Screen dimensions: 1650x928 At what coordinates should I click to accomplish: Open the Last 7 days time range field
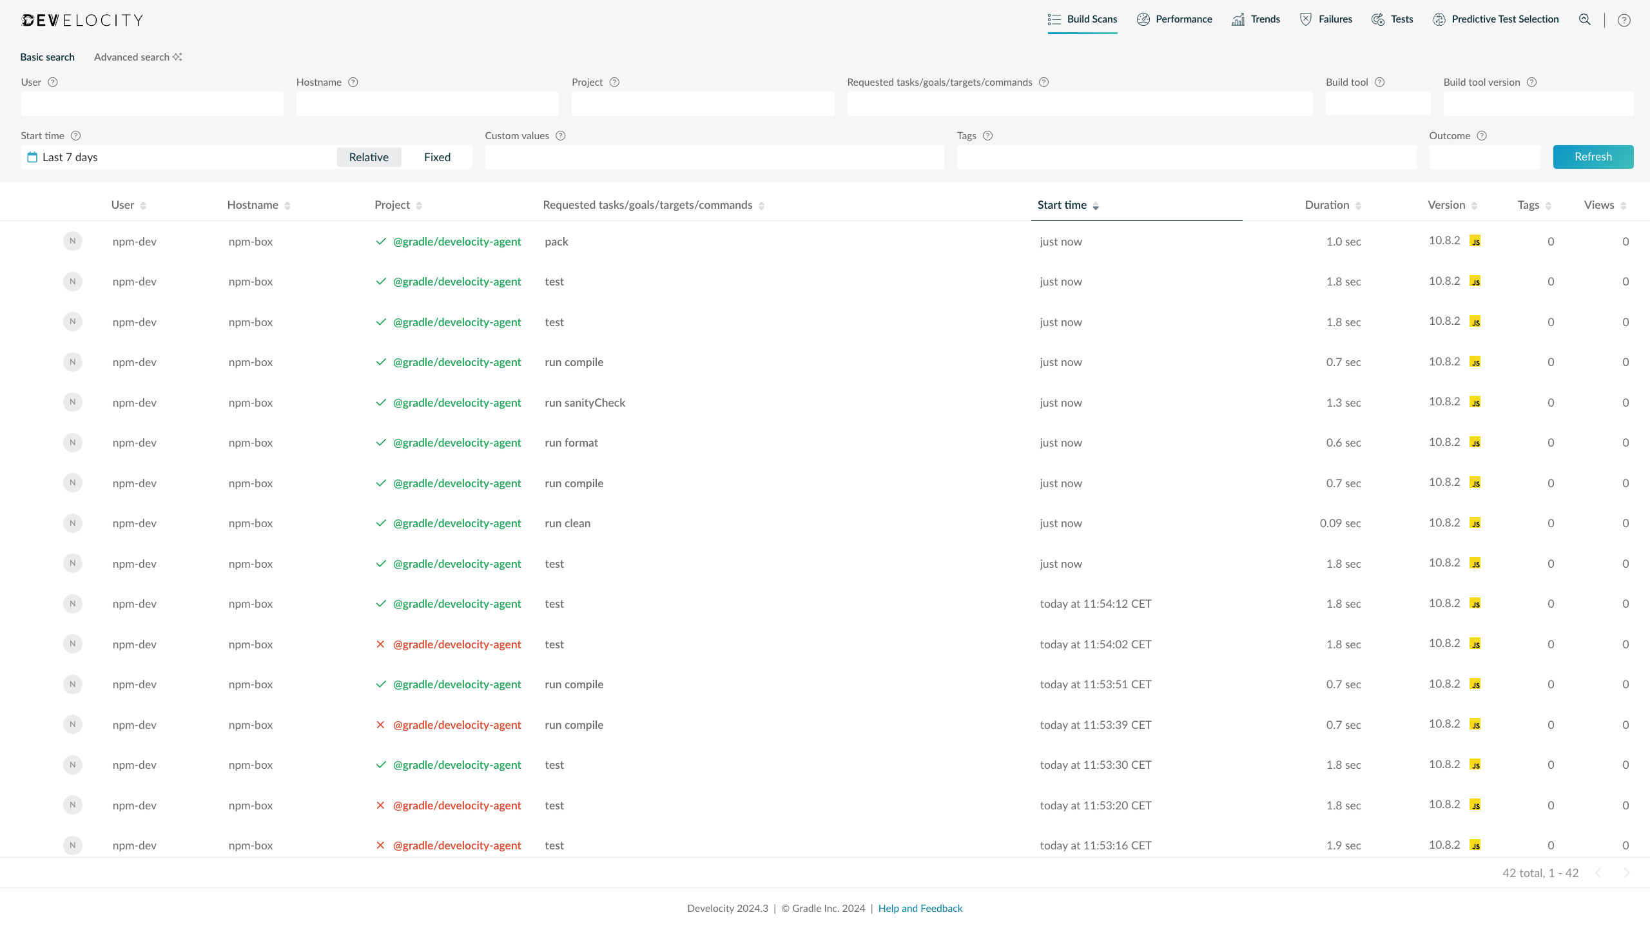coord(177,157)
